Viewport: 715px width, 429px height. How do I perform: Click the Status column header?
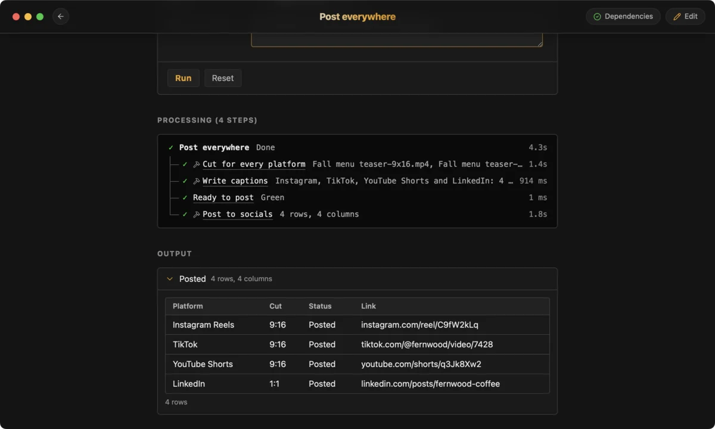click(320, 306)
